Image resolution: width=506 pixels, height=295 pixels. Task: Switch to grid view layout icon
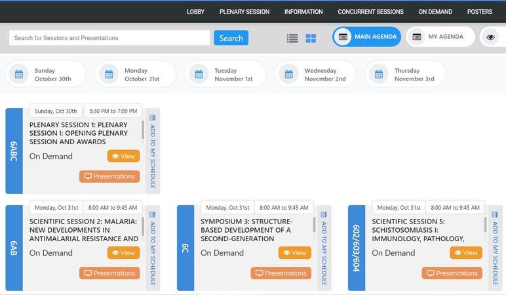tap(311, 39)
